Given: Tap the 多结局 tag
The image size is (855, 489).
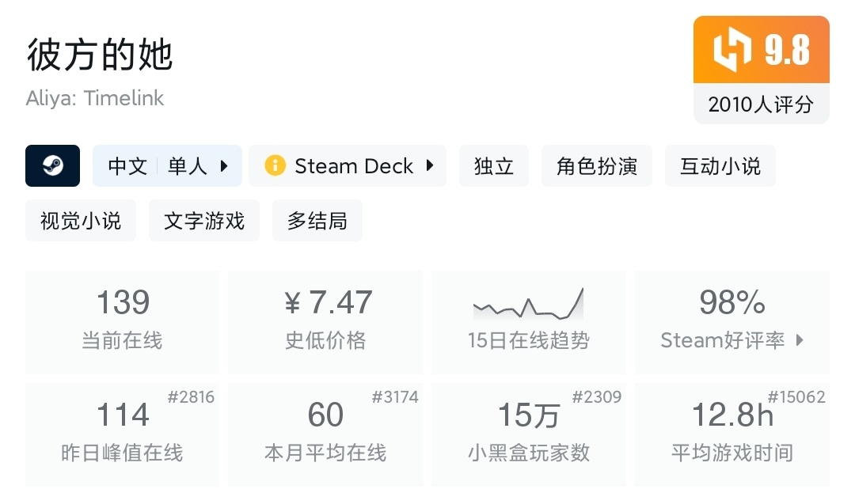Looking at the screenshot, I should coord(317,220).
